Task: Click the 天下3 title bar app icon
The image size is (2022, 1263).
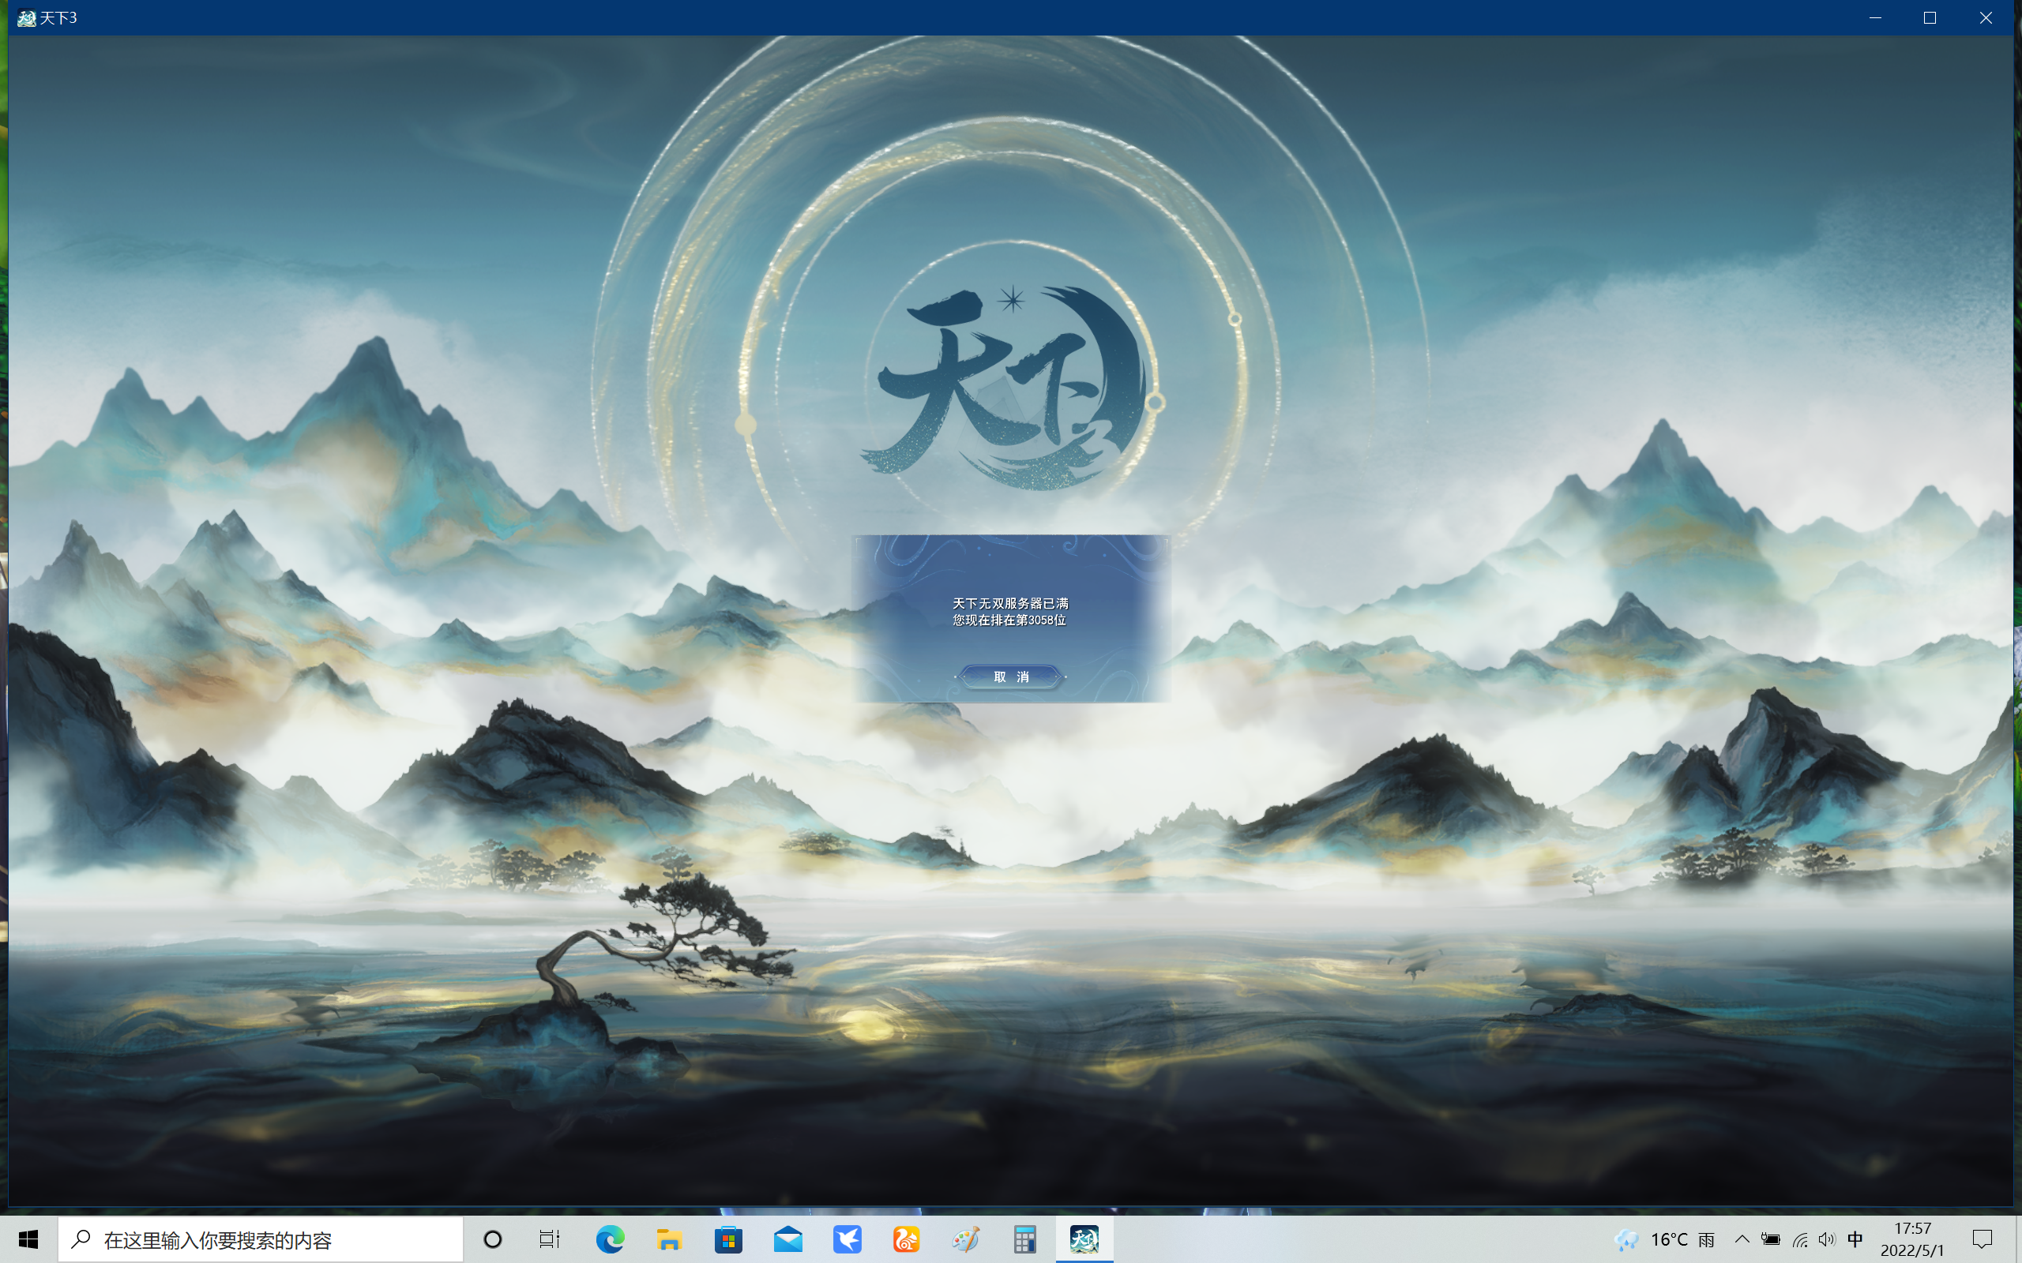Action: point(26,17)
